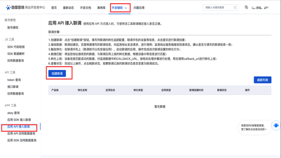
Task: Click the 产品线 column header
Action: tap(55, 90)
